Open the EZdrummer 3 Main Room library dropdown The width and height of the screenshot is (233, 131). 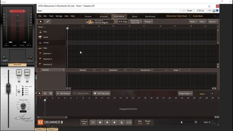(178, 16)
